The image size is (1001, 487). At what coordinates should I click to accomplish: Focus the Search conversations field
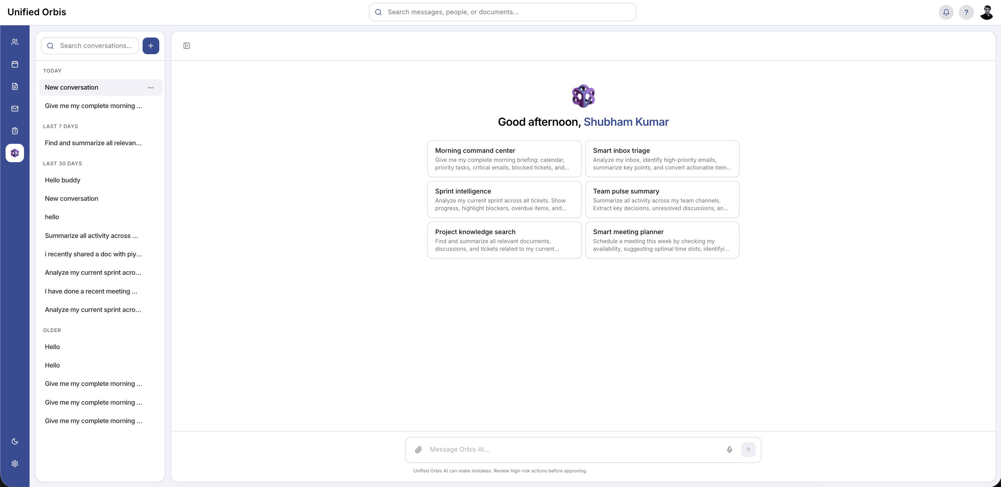(90, 46)
